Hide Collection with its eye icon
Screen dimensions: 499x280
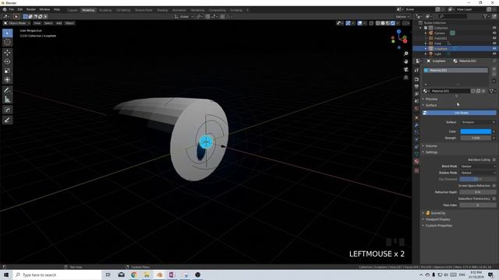click(494, 28)
